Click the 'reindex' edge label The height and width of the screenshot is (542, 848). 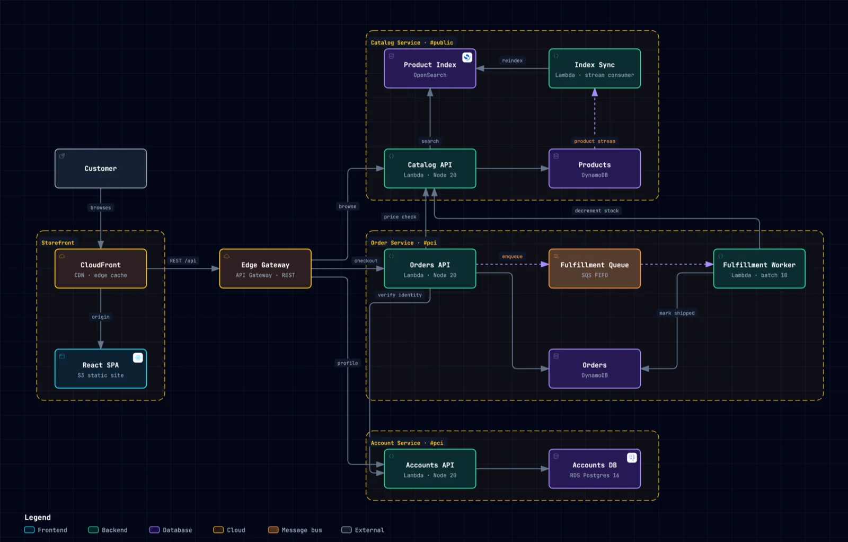point(513,60)
